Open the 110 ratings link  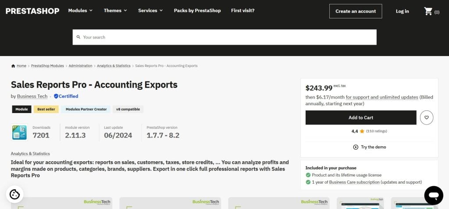click(x=377, y=131)
